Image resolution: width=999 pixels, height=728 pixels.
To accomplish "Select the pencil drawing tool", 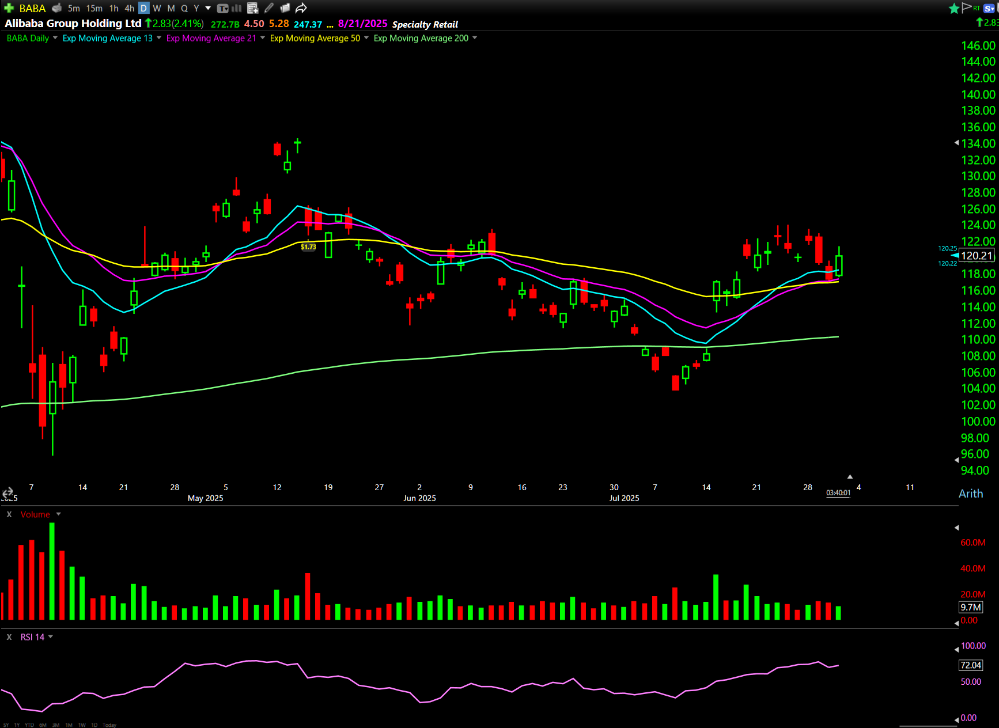I will point(269,8).
